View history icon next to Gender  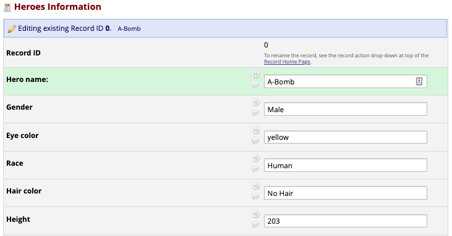coord(255,102)
